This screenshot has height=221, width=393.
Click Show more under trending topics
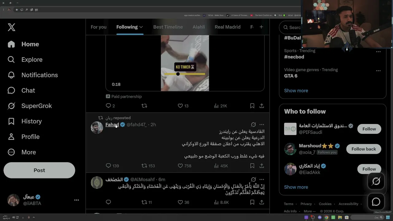click(296, 91)
